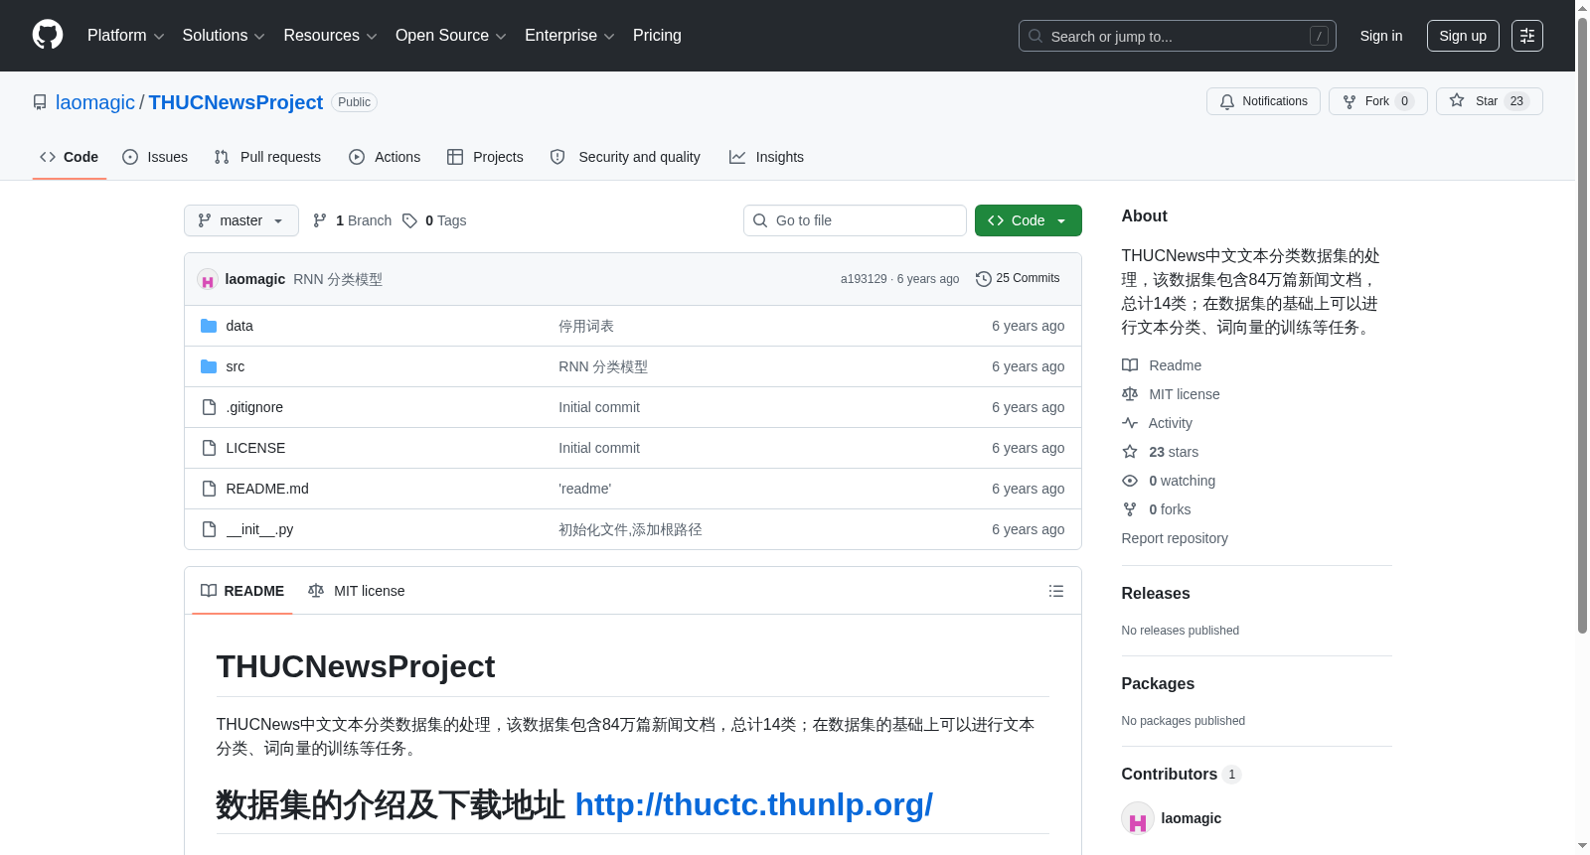Open the LICENSE file
1590x855 pixels.
255,448
